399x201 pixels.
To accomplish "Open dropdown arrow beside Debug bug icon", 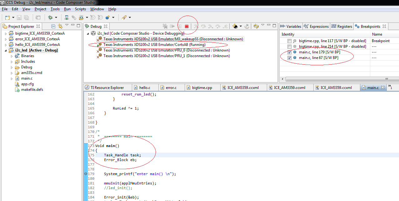I will [56, 17].
